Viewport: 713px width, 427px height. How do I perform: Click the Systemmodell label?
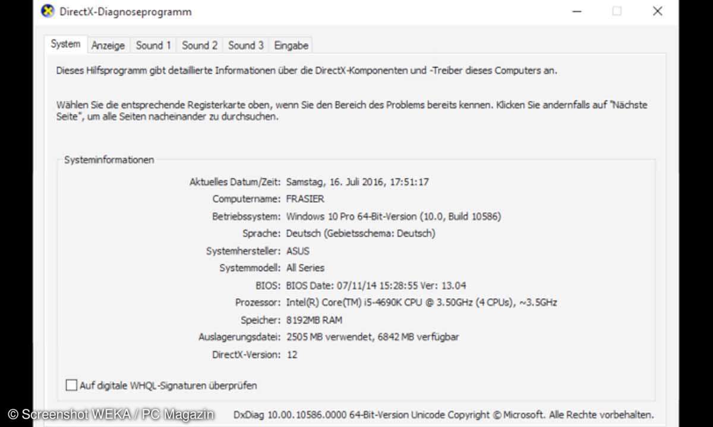tap(250, 268)
